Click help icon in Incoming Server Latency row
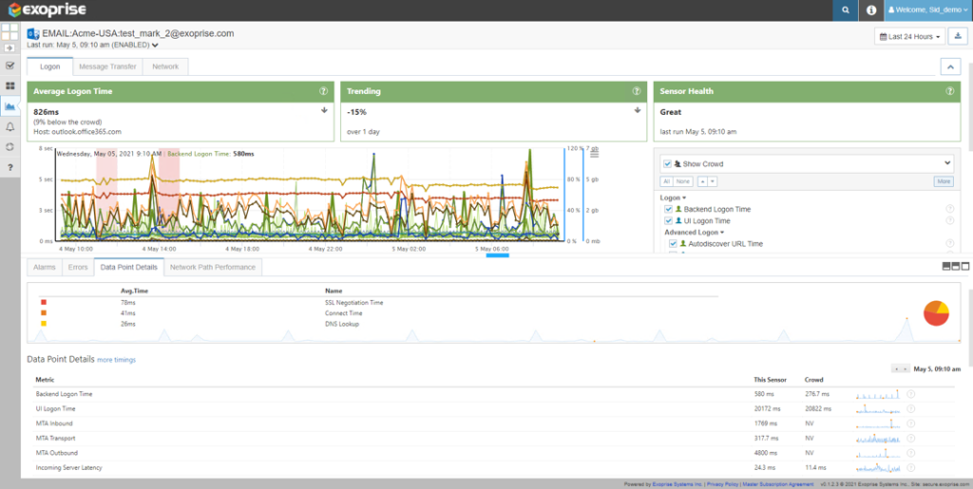973x489 pixels. tap(911, 468)
